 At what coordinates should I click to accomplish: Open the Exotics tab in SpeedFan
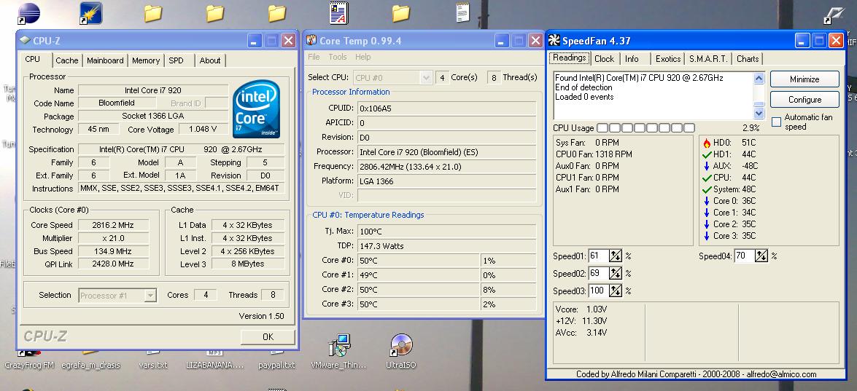coord(668,59)
